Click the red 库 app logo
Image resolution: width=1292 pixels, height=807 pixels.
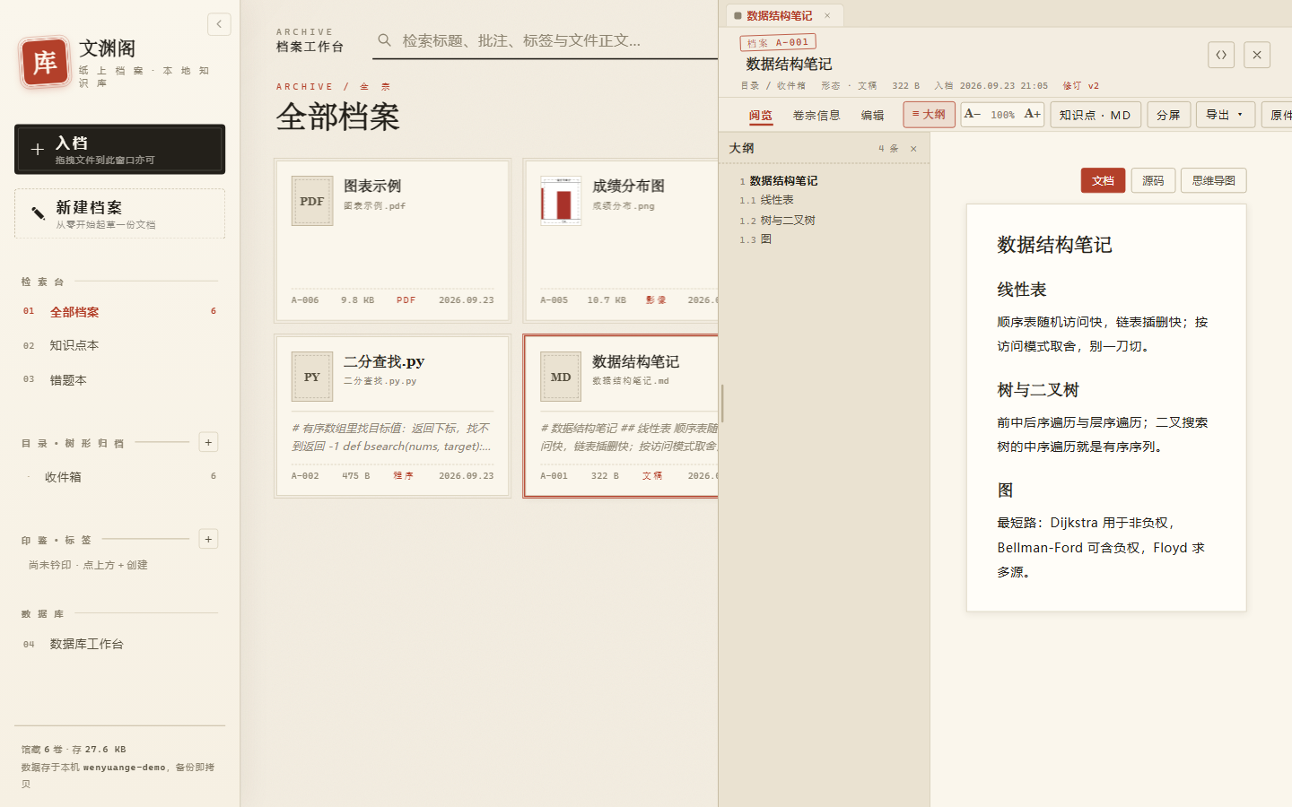click(x=44, y=63)
